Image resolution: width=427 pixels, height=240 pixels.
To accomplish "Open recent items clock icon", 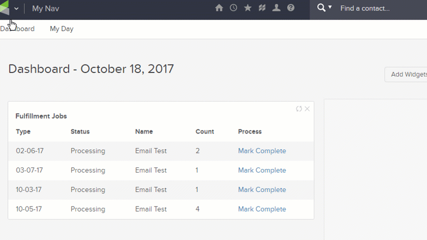I will click(234, 8).
